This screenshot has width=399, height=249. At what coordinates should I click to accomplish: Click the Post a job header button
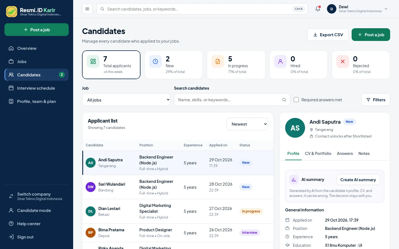coord(371,35)
